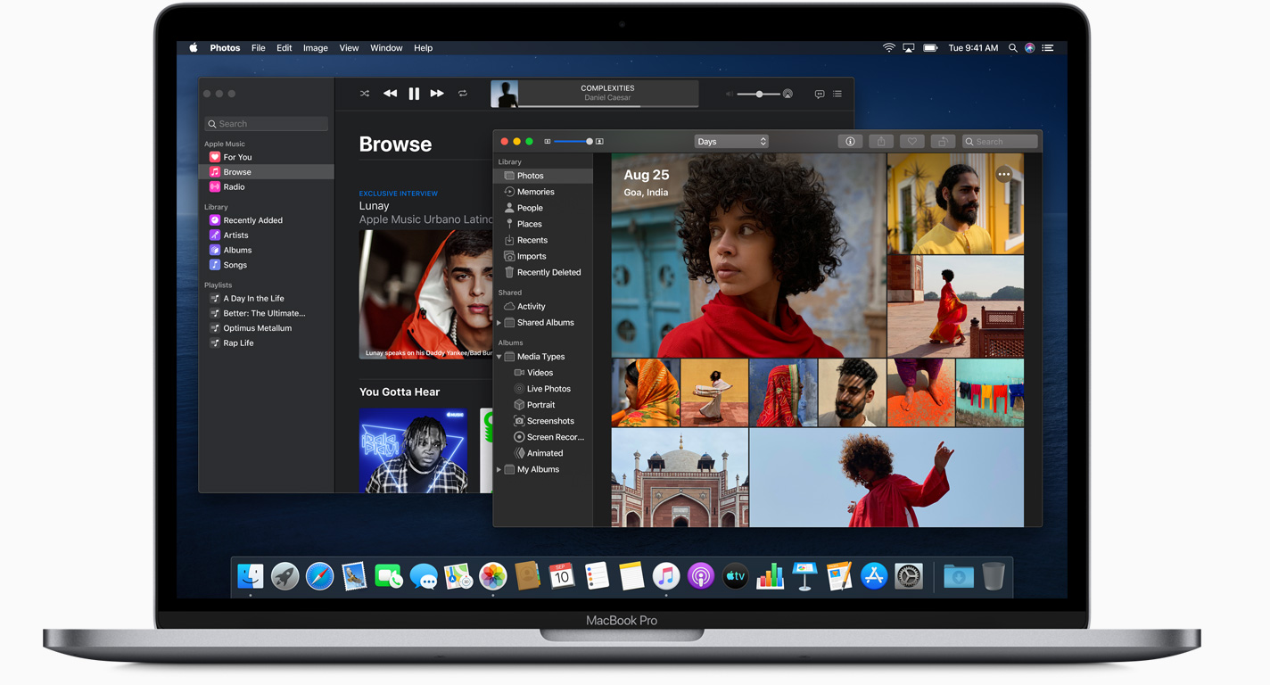
Task: Open the Image menu
Action: coord(315,48)
